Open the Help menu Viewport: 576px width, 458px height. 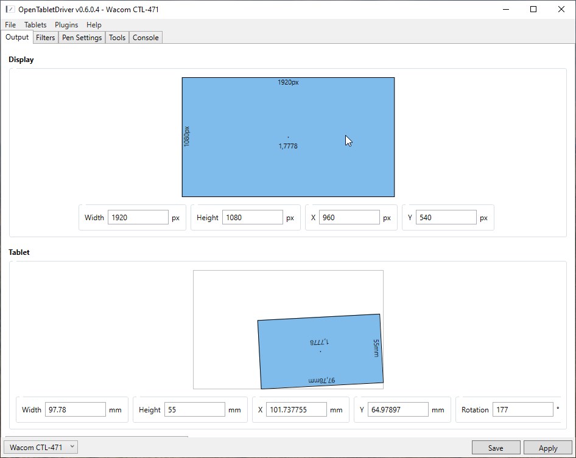coord(94,25)
